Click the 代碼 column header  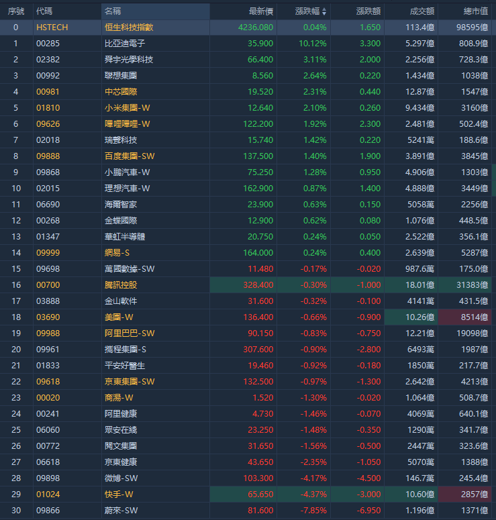click(x=44, y=11)
